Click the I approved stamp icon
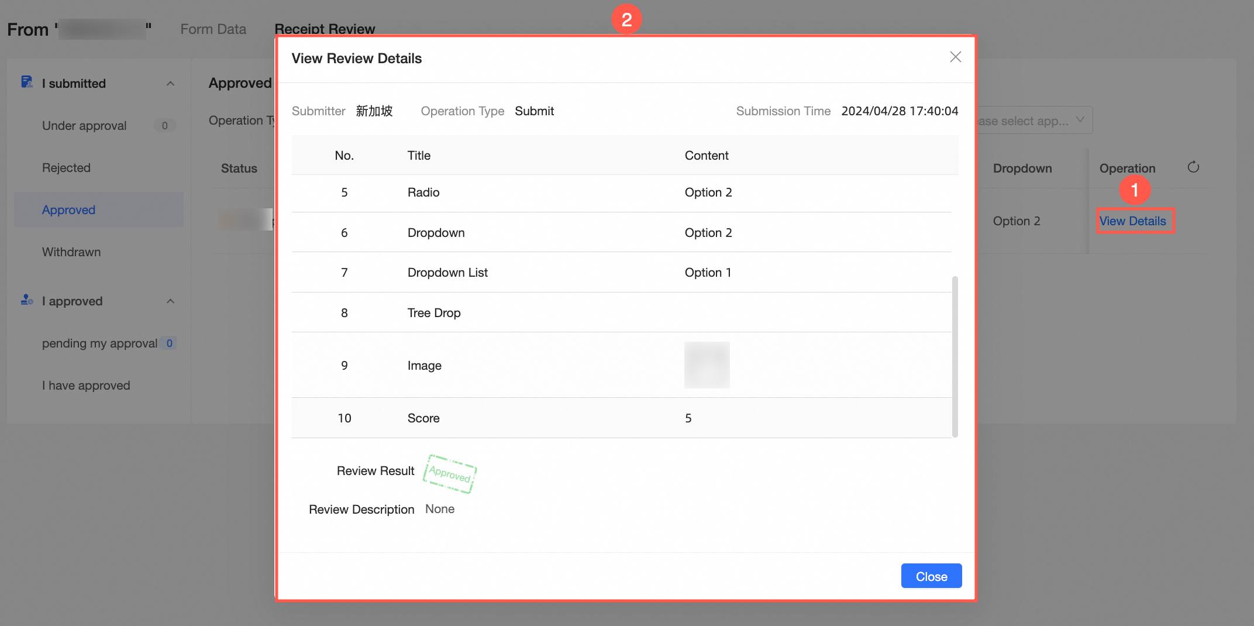The height and width of the screenshot is (626, 1254). point(27,300)
